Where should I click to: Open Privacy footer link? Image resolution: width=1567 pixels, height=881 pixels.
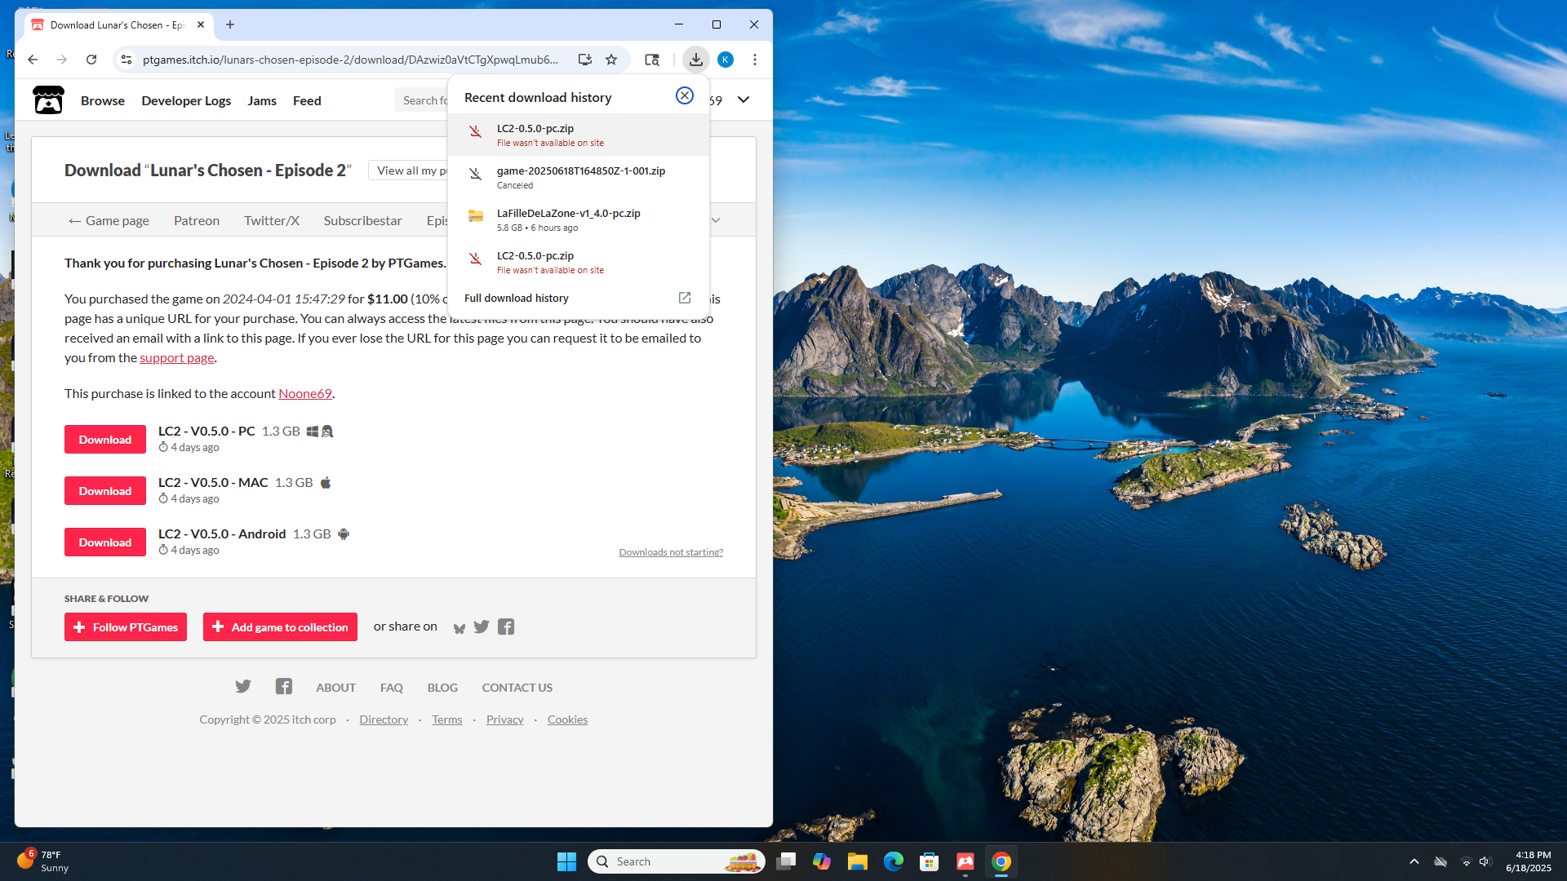(505, 719)
